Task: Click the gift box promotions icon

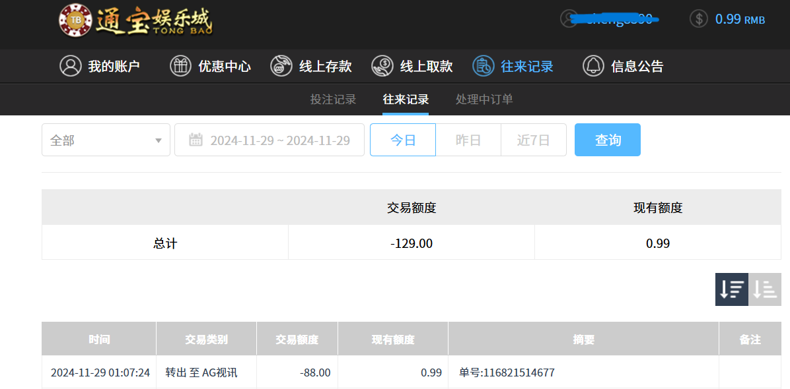Action: pos(180,66)
